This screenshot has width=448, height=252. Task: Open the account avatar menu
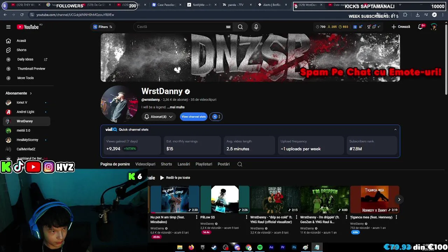[434, 27]
